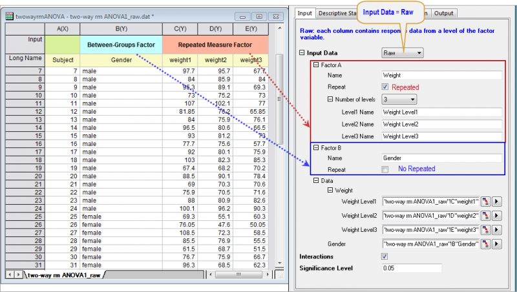517x292 pixels.
Task: Open flyout arrow button for Weight Level3
Action: point(496,230)
